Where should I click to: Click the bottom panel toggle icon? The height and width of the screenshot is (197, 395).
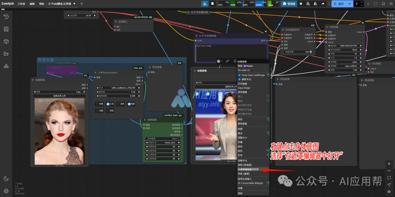pyautogui.click(x=383, y=4)
